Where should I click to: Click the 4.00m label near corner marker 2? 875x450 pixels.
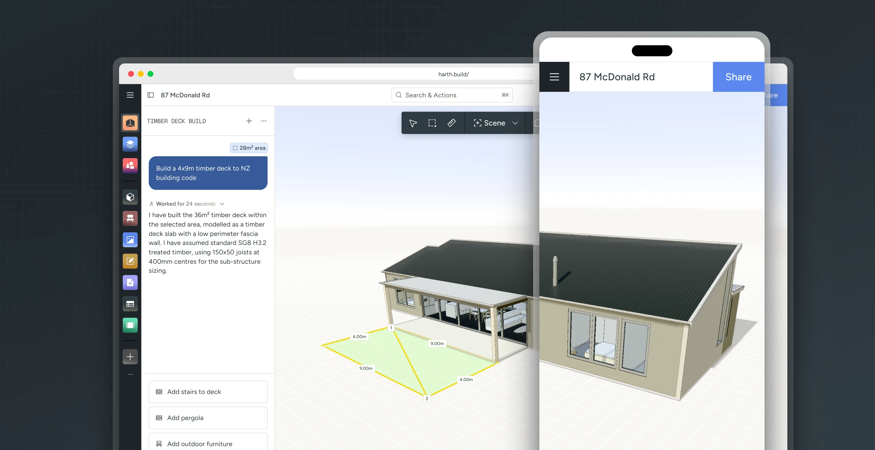tap(466, 379)
